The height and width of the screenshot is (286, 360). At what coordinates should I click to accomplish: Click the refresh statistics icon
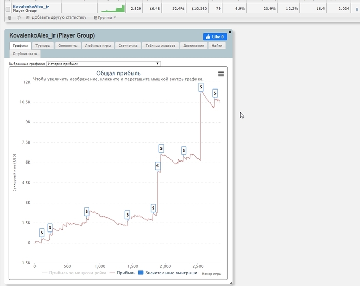pyautogui.click(x=19, y=17)
